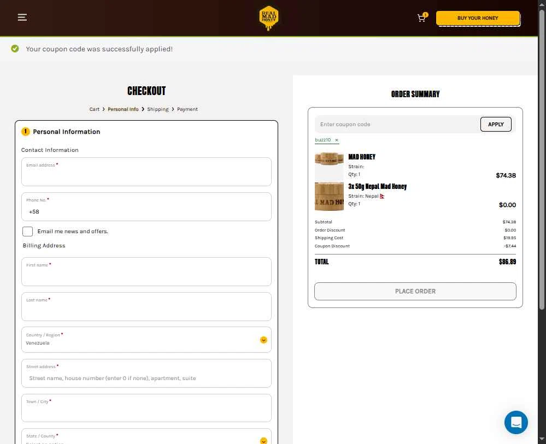Click the Coupon Discount -$7.44 value
546x444 pixels.
510,246
